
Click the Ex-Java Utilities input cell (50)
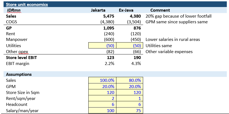tap(129, 45)
